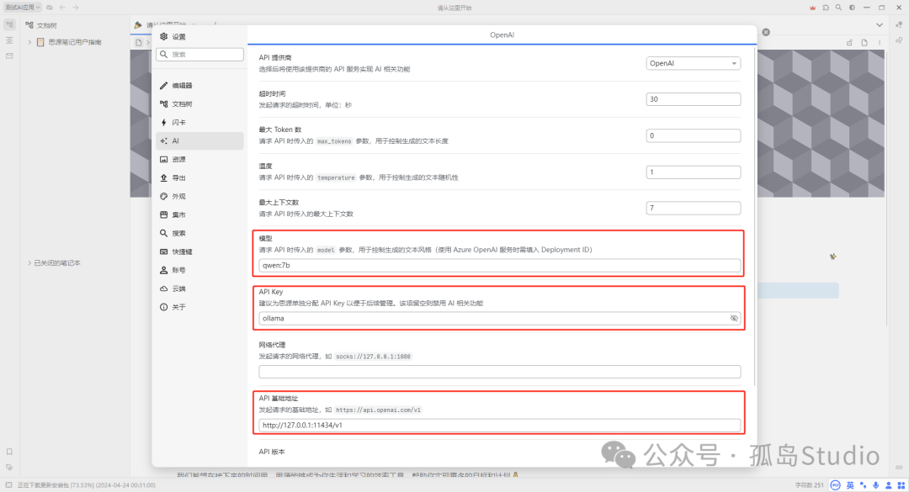Click the update download progress status text
This screenshot has height=492, width=909.
[x=87, y=485]
